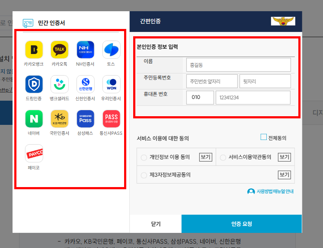Open the 010 phone prefix dropdown
Viewport: 323px width, 248px height.
point(200,98)
